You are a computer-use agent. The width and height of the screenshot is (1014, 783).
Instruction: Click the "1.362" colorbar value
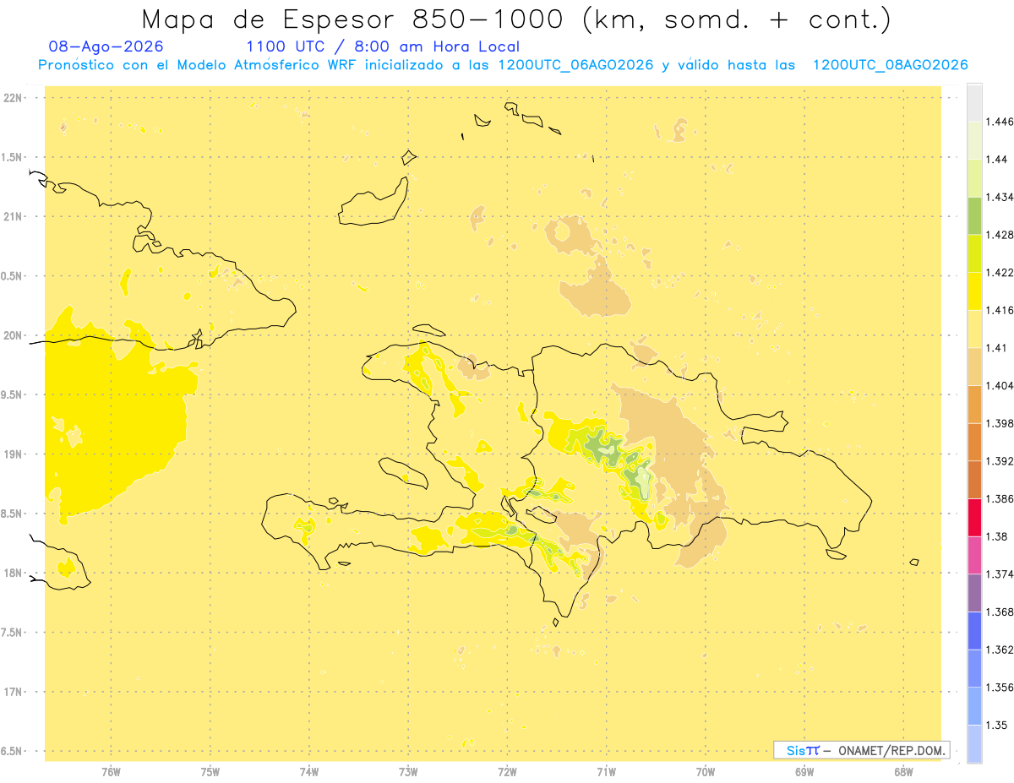[x=999, y=650]
